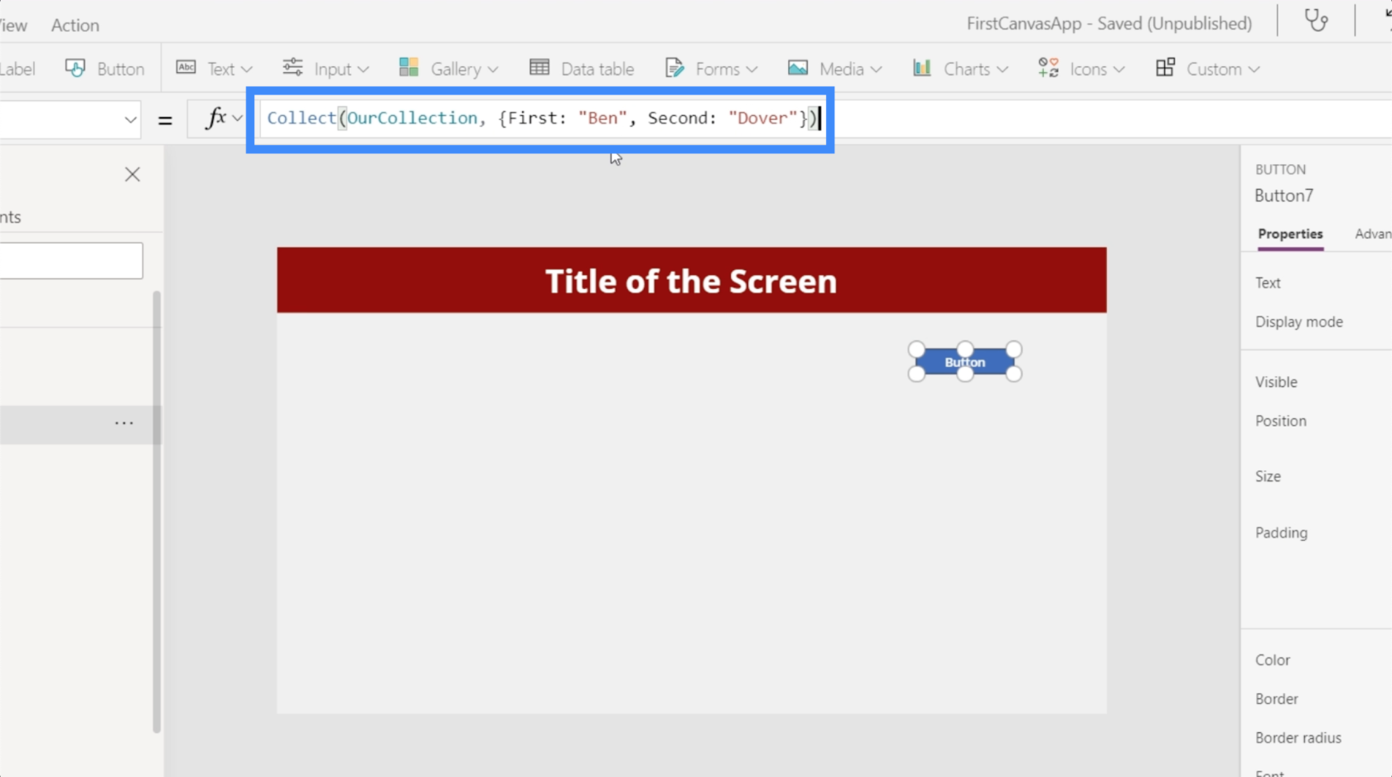Click the Display mode property
This screenshot has height=777, width=1392.
[x=1298, y=321]
